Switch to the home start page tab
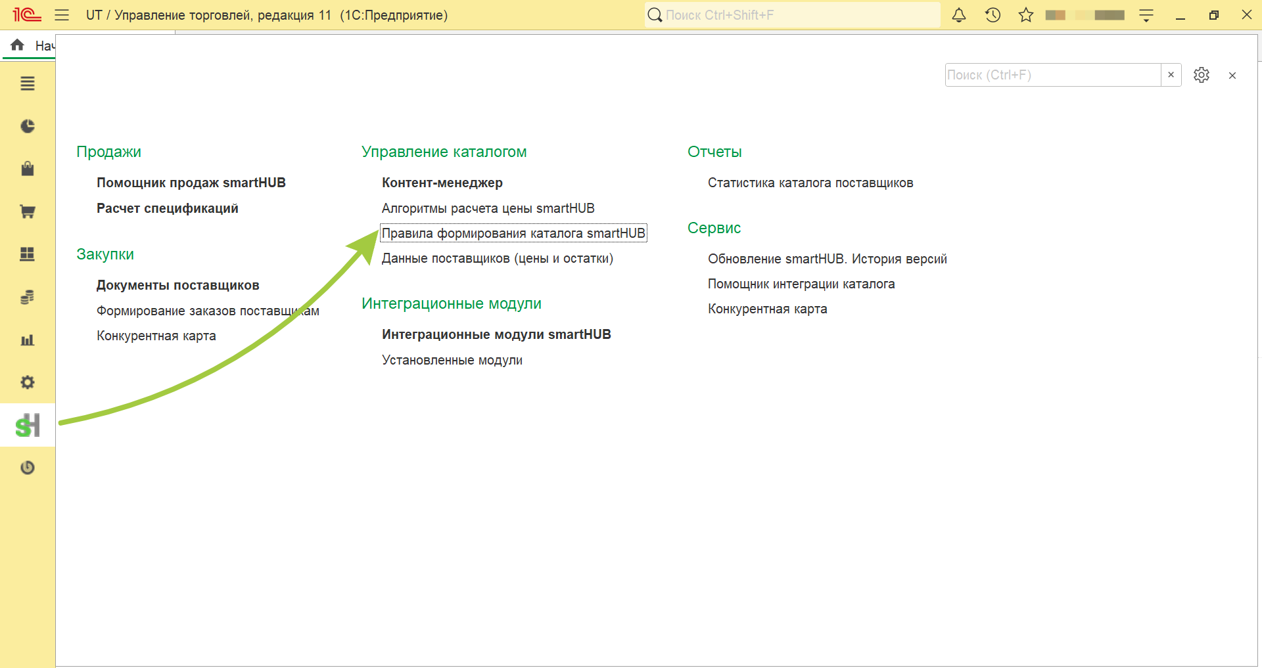Image resolution: width=1262 pixels, height=668 pixels. (x=30, y=45)
